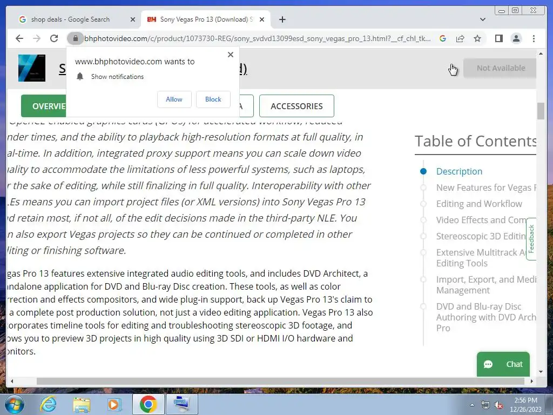Go to Editing and Workflow section

pos(479,204)
